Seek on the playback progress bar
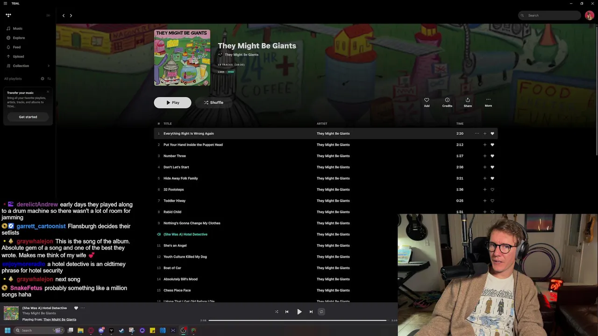This screenshot has width=598, height=336. [298, 320]
